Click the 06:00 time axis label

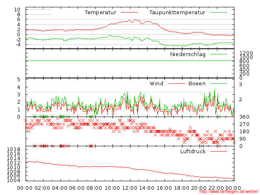coord(77,188)
